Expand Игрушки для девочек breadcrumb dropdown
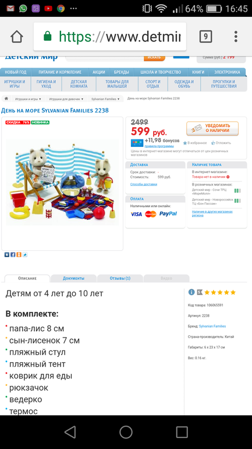 tap(66, 99)
